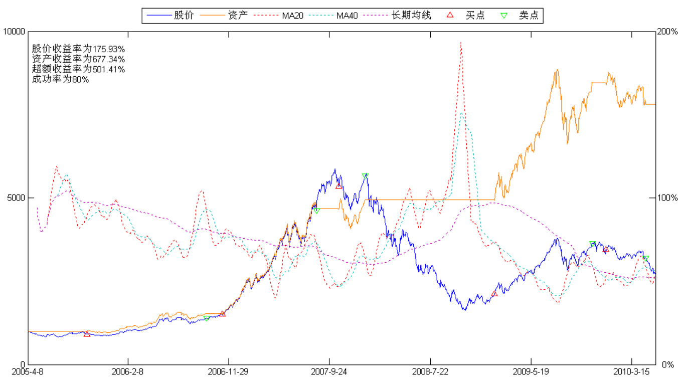683x382 pixels.
Task: Click the 2005-4-8 date axis label
Action: [x=28, y=371]
